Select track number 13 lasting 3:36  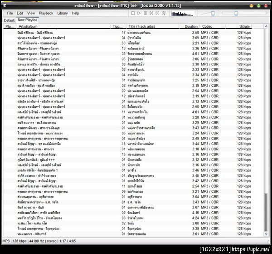click(134, 48)
